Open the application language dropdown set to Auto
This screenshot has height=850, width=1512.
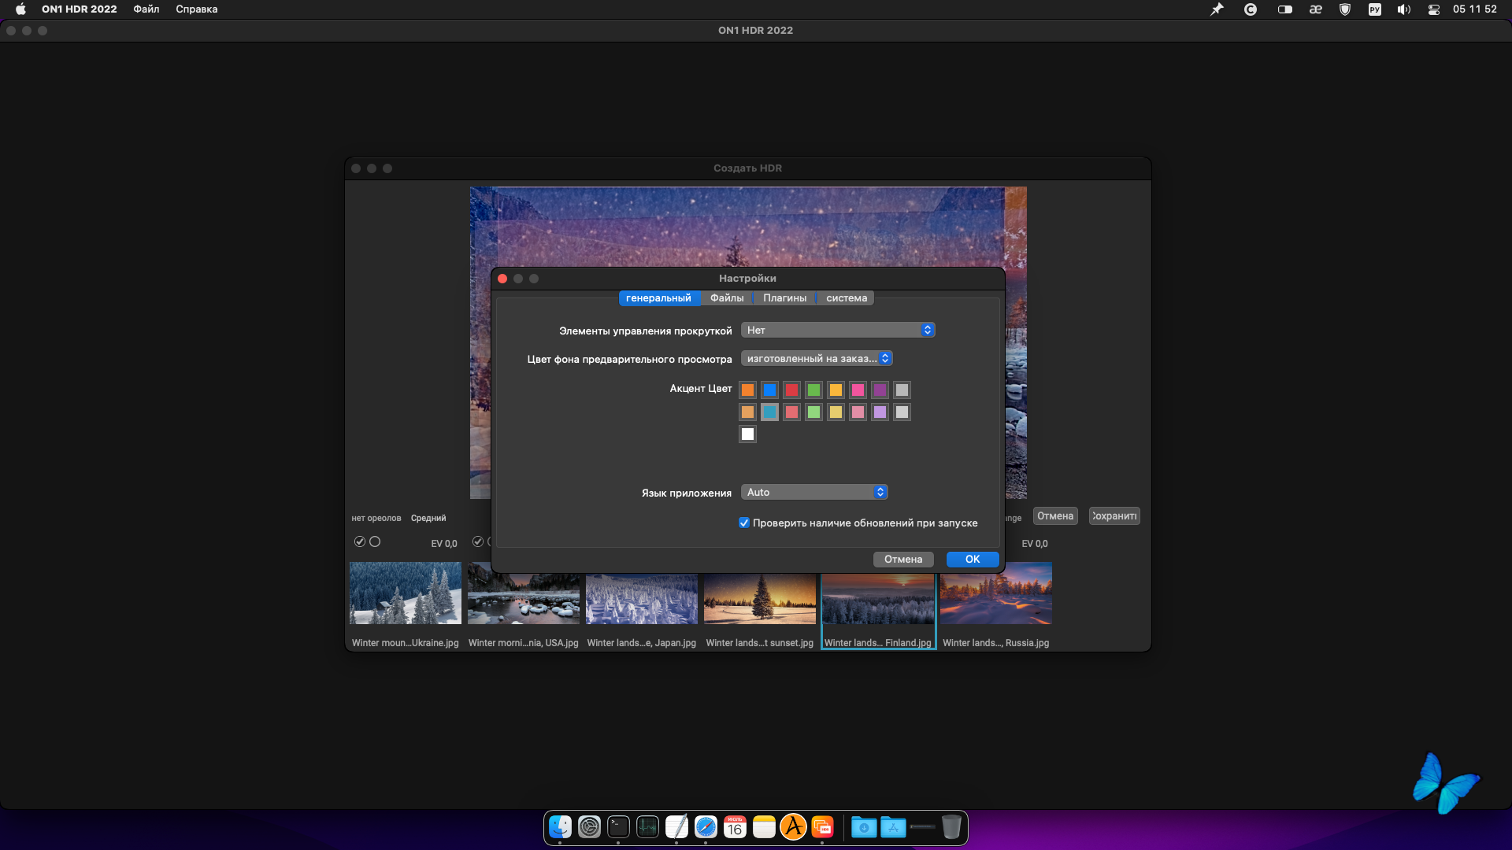click(814, 492)
